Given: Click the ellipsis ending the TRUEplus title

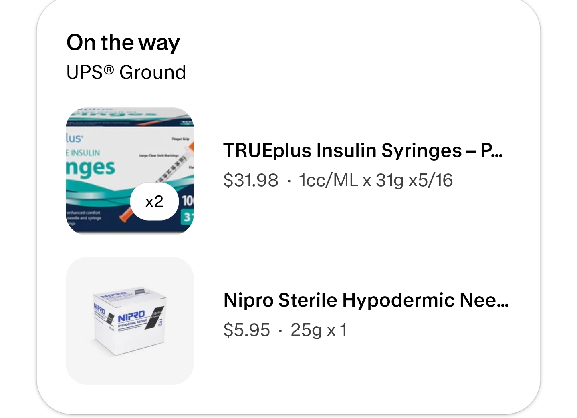Looking at the screenshot, I should 498,151.
